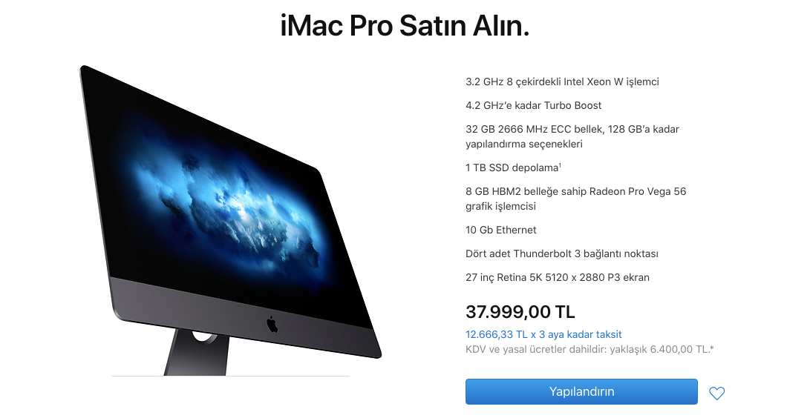Screen dimensions: 787x418
Task: Click the 10 Gb Ethernet spec line
Action: click(x=501, y=230)
